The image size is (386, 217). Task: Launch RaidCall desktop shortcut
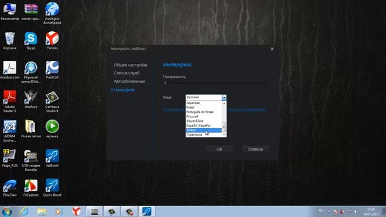52,70
